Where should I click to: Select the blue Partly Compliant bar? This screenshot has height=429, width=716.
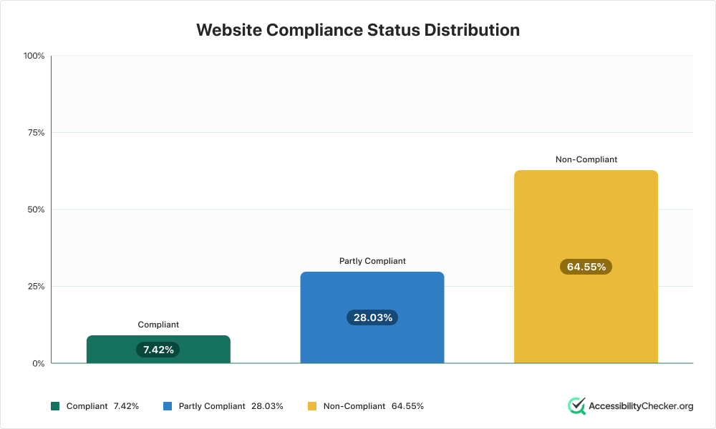(x=372, y=317)
